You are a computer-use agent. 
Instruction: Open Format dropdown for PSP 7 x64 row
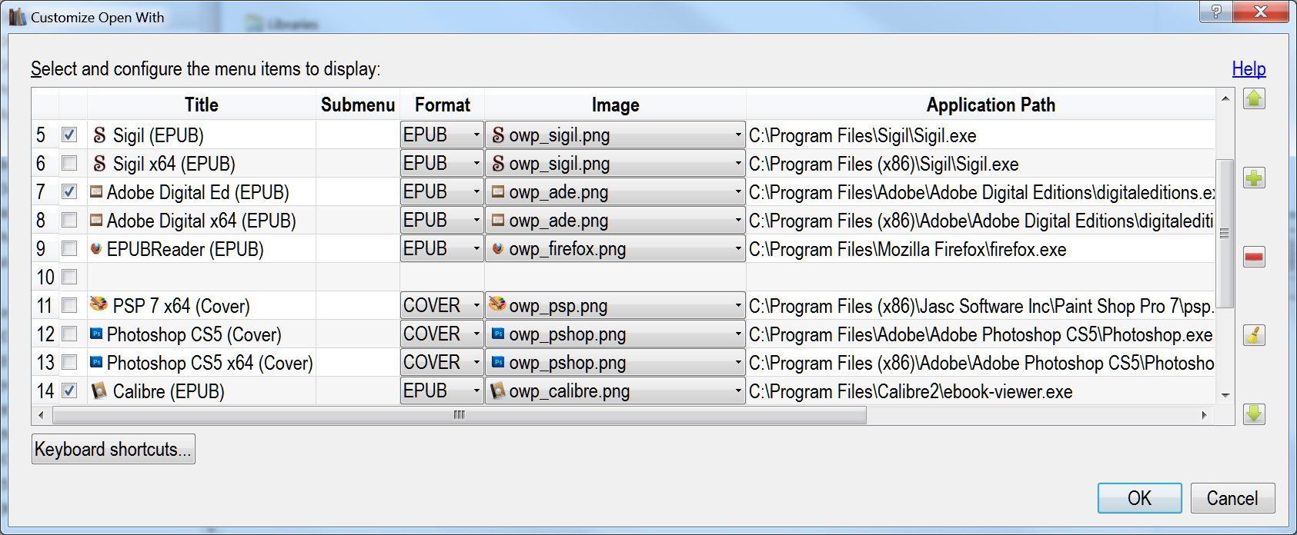click(476, 306)
